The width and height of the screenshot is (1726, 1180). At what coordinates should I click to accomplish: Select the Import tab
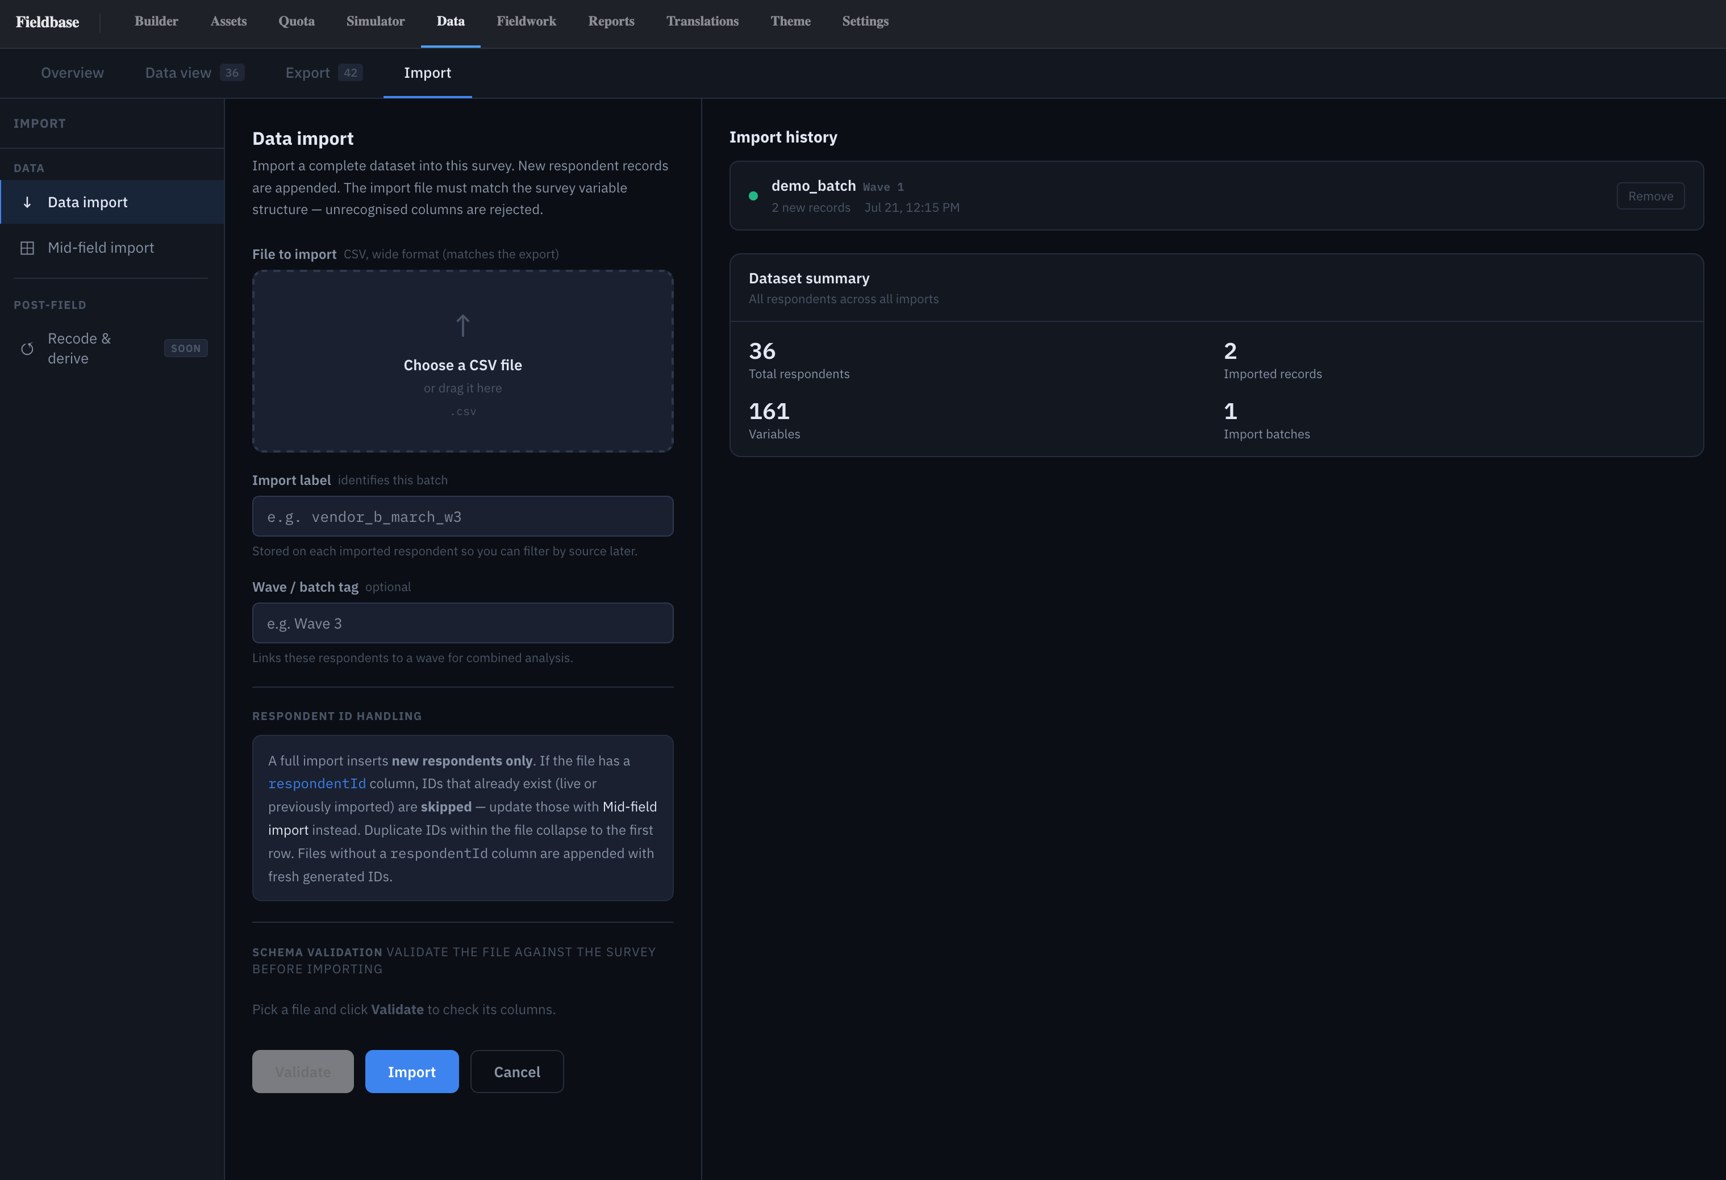pyautogui.click(x=427, y=73)
